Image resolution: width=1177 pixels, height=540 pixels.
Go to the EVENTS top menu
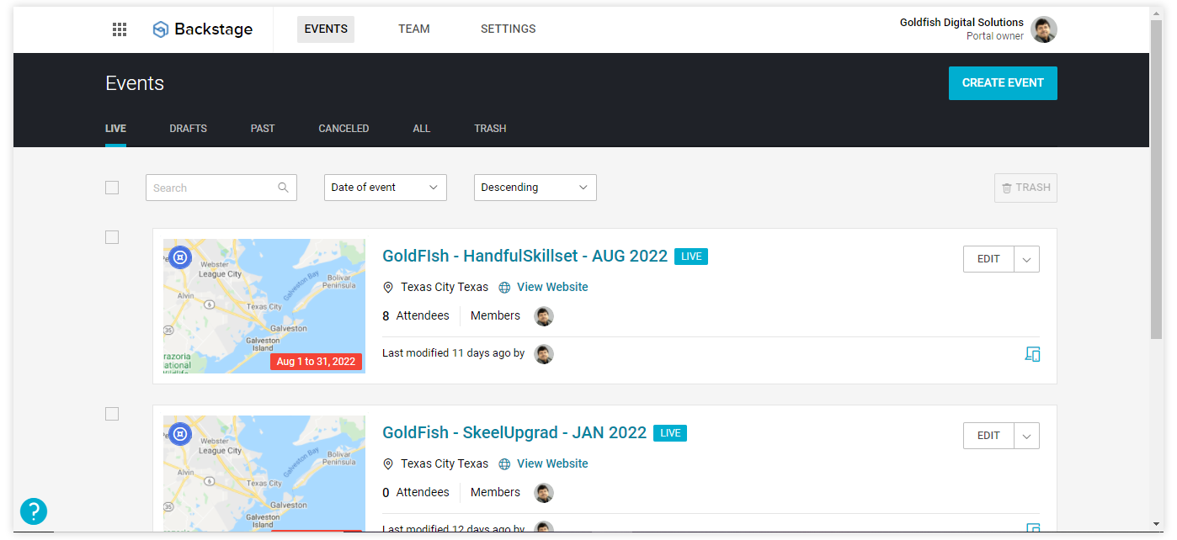326,29
